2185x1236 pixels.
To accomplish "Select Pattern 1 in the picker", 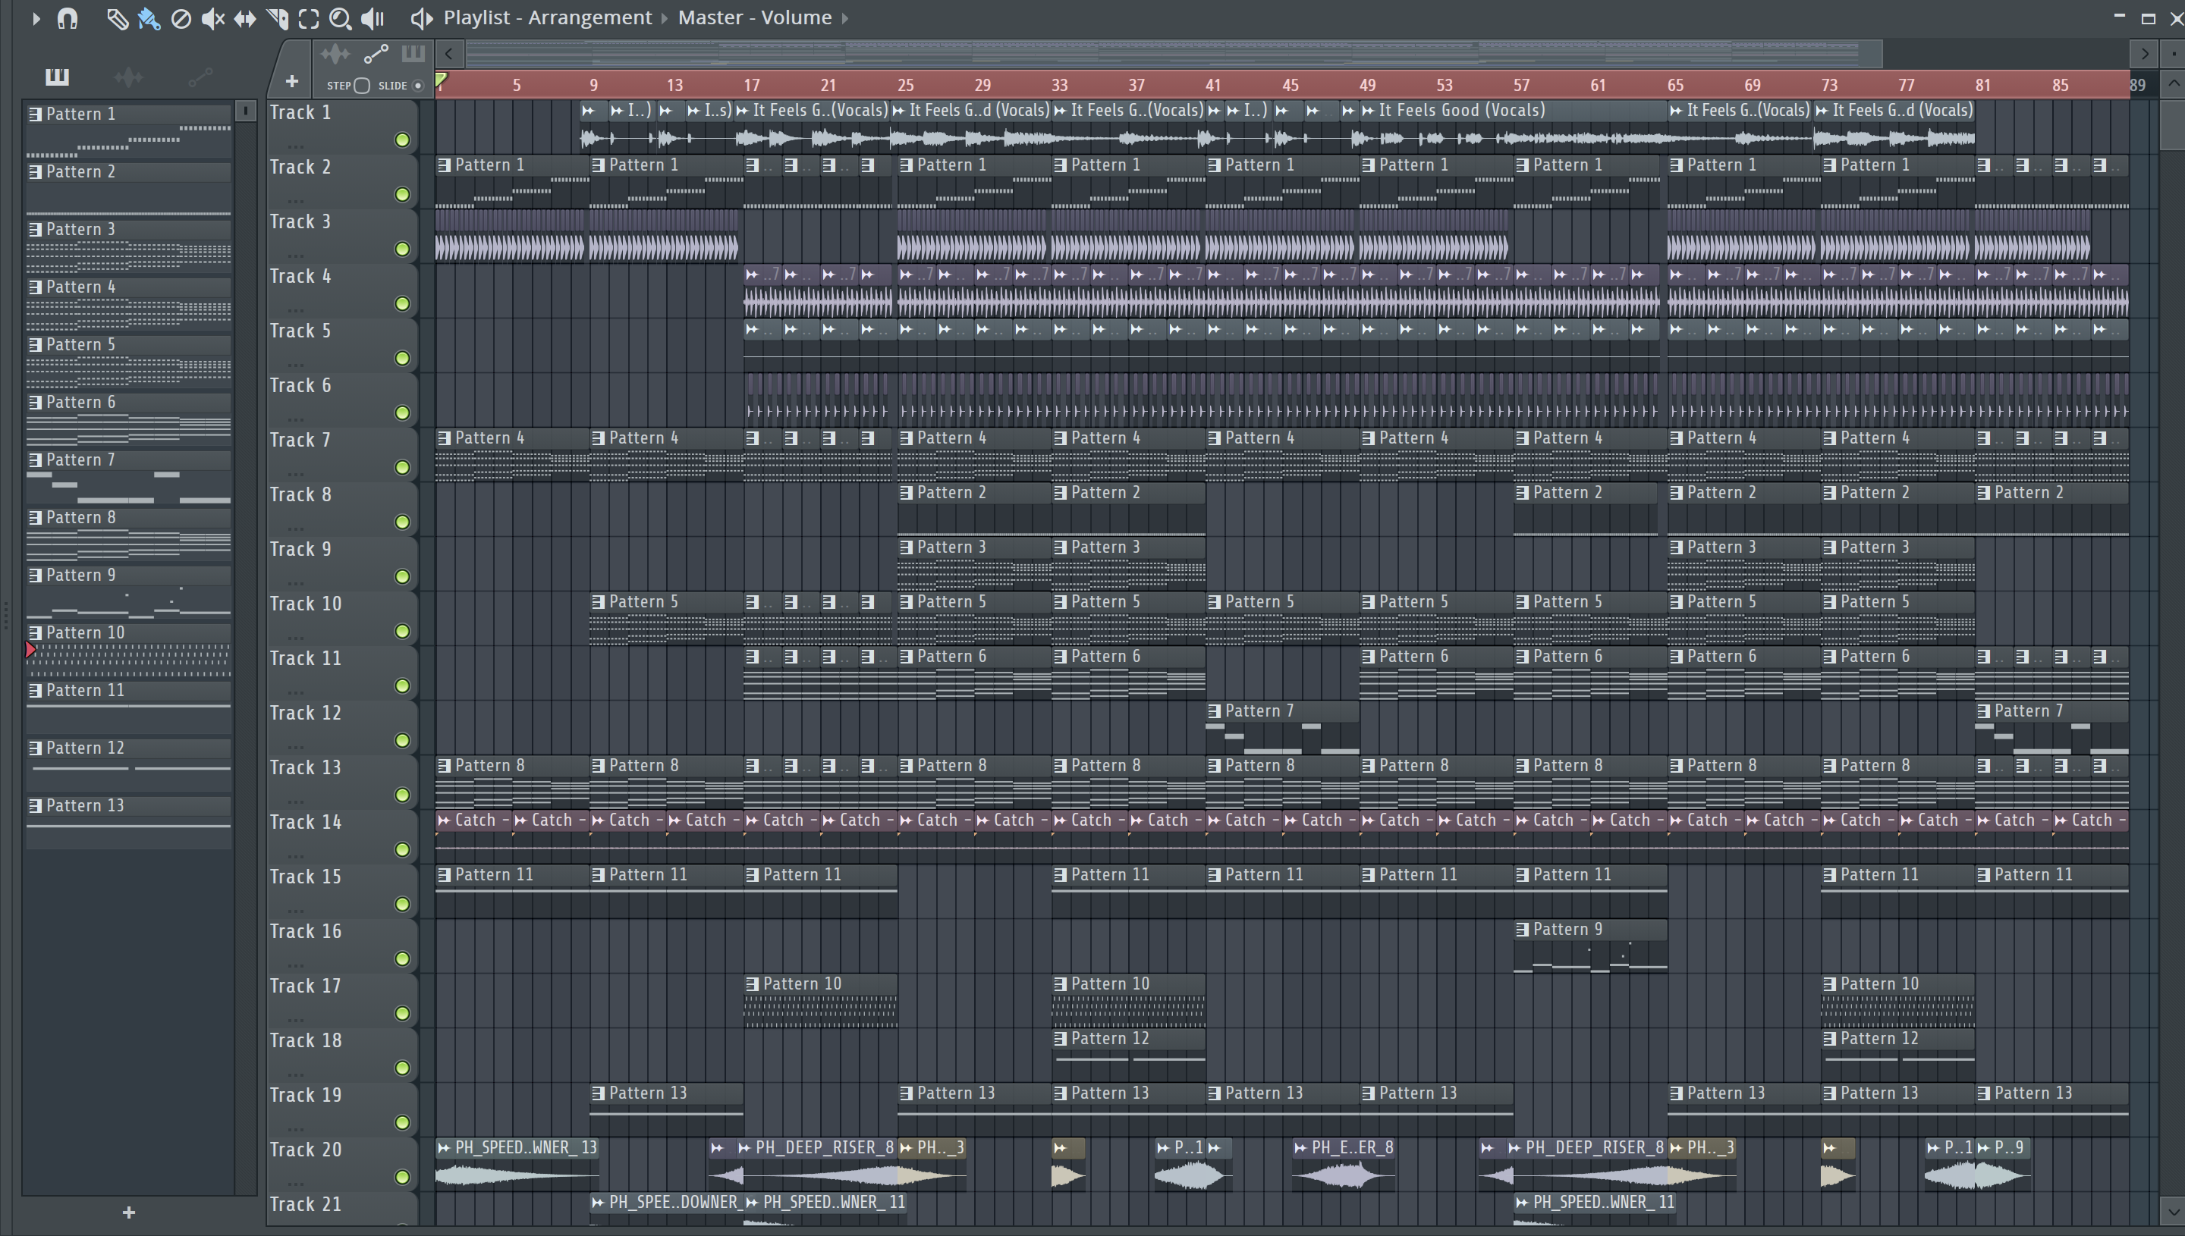I will [x=128, y=133].
